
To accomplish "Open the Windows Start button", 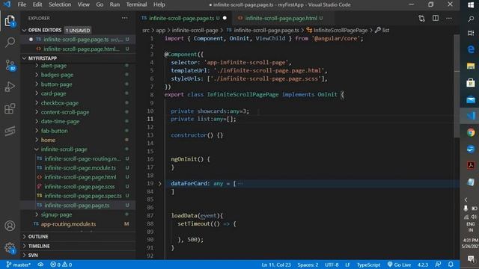I will click(471, 5).
